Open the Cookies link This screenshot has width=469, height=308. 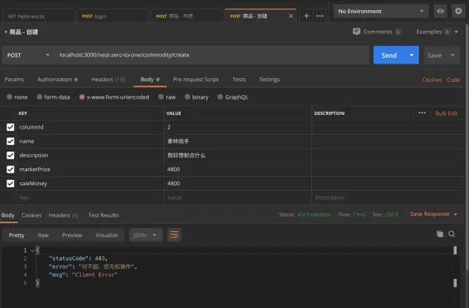432,80
